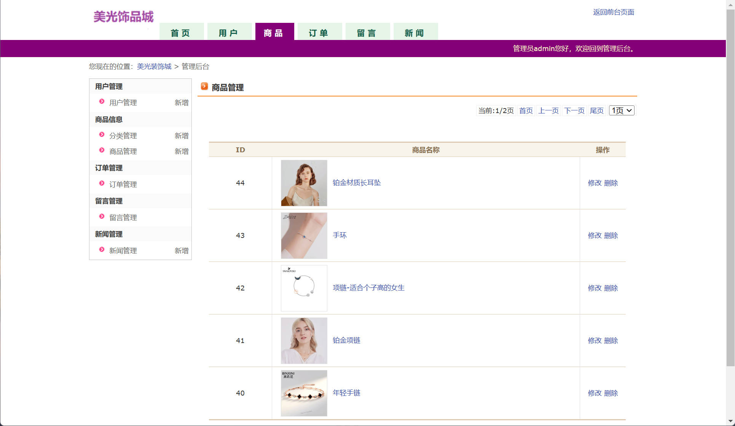The image size is (735, 426).
Task: Go to 新闻 navigation tab
Action: click(415, 33)
